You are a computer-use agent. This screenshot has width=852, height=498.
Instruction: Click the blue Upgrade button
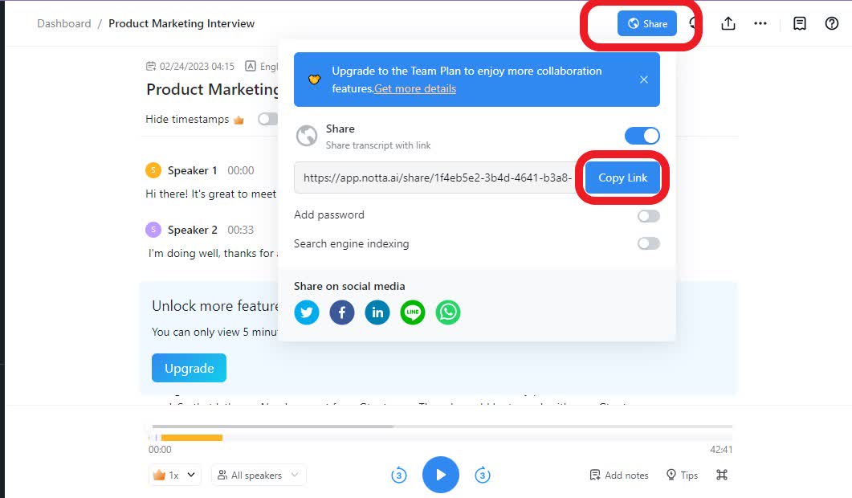pos(189,368)
